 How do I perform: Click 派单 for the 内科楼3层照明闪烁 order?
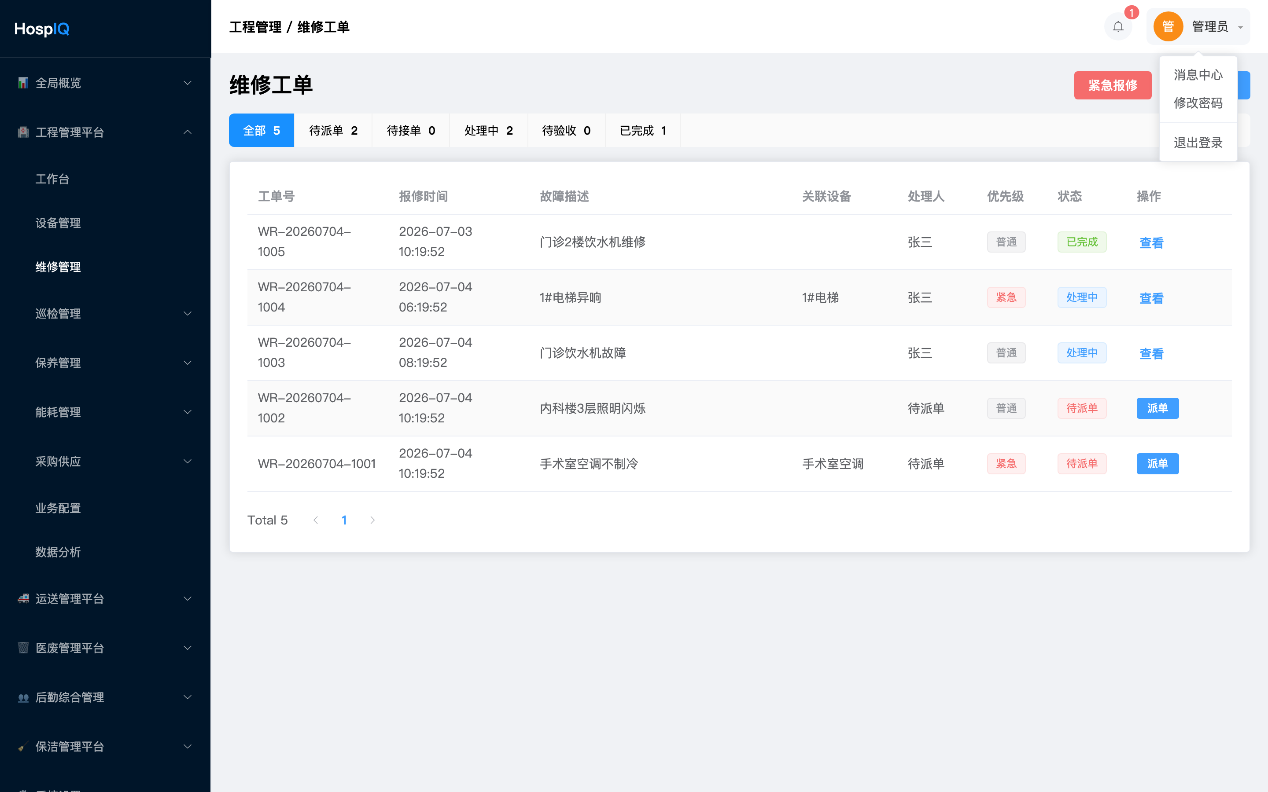(x=1157, y=408)
